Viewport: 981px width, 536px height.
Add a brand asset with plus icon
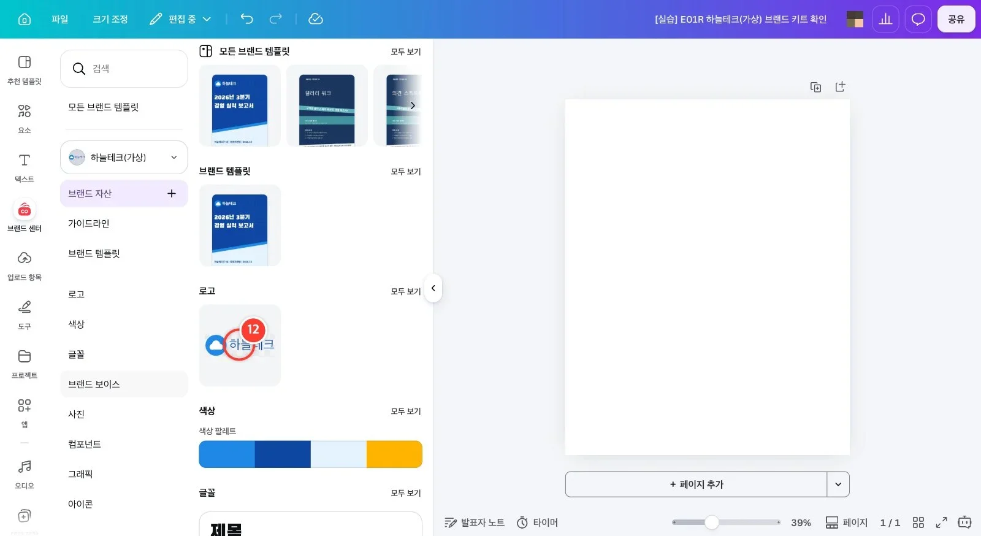click(x=172, y=193)
